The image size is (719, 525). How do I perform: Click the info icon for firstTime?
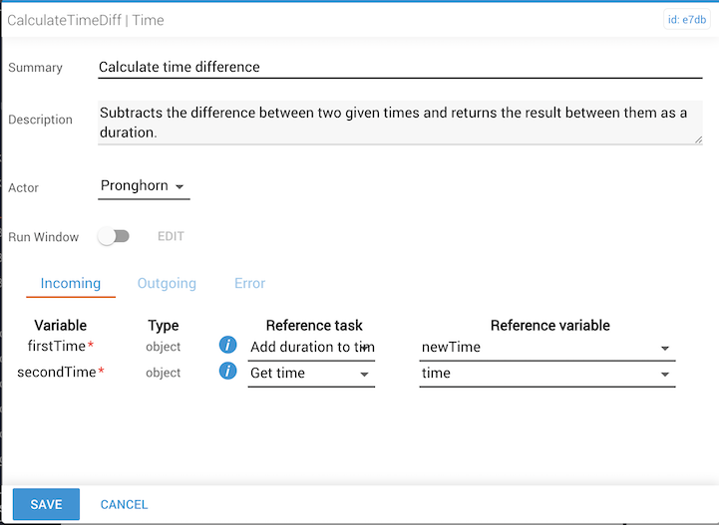tap(227, 346)
